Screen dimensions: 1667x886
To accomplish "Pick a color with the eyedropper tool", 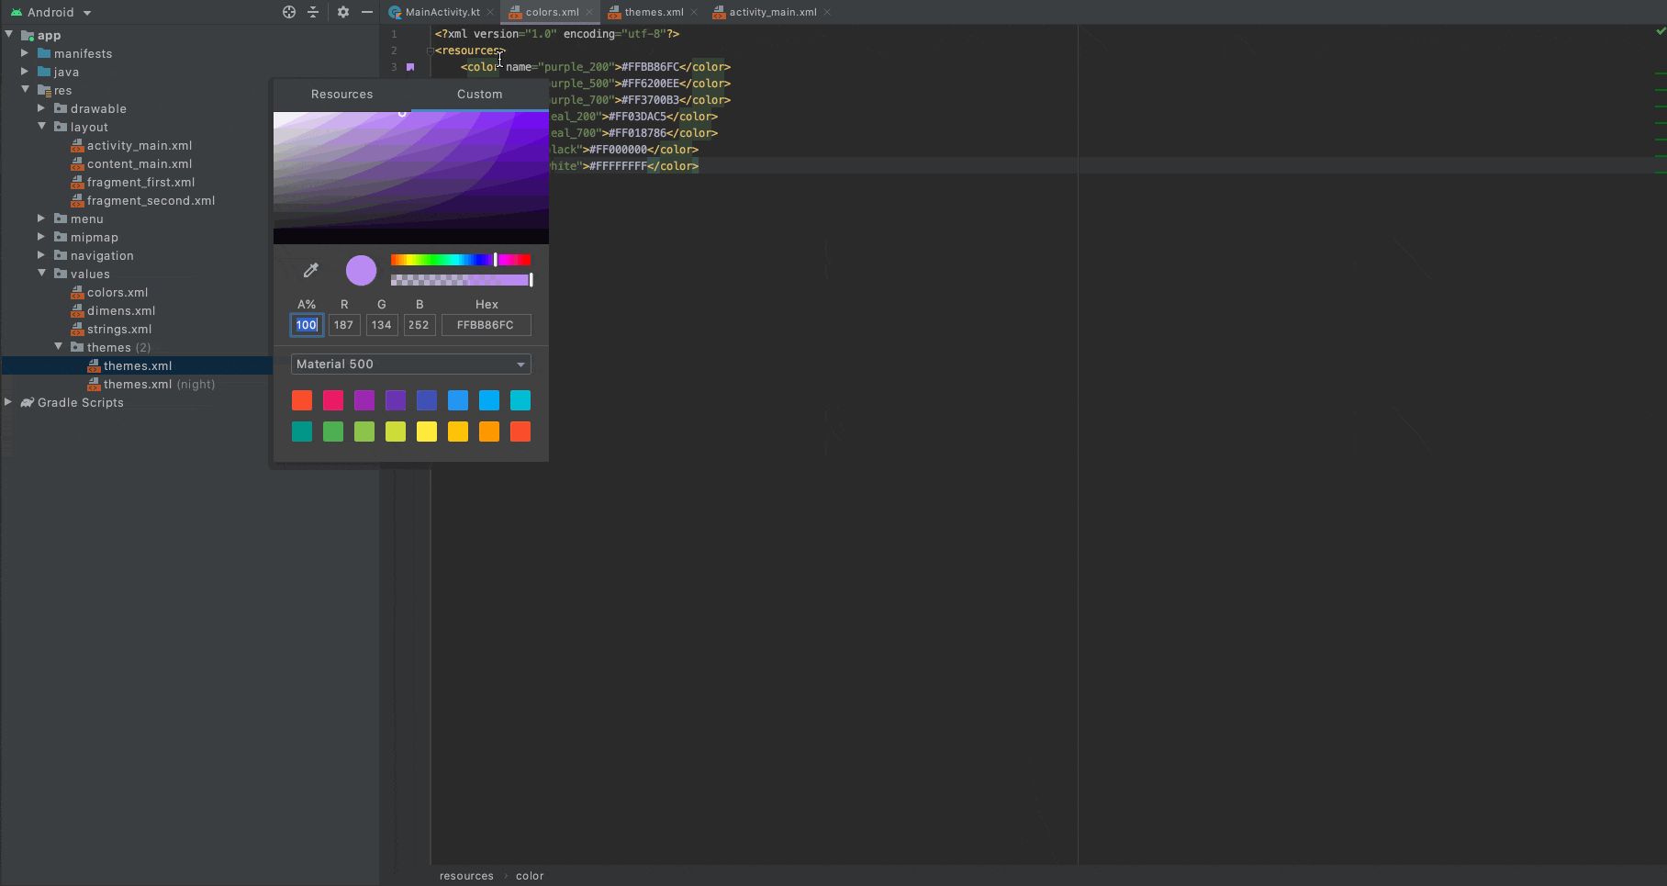I will 311,270.
